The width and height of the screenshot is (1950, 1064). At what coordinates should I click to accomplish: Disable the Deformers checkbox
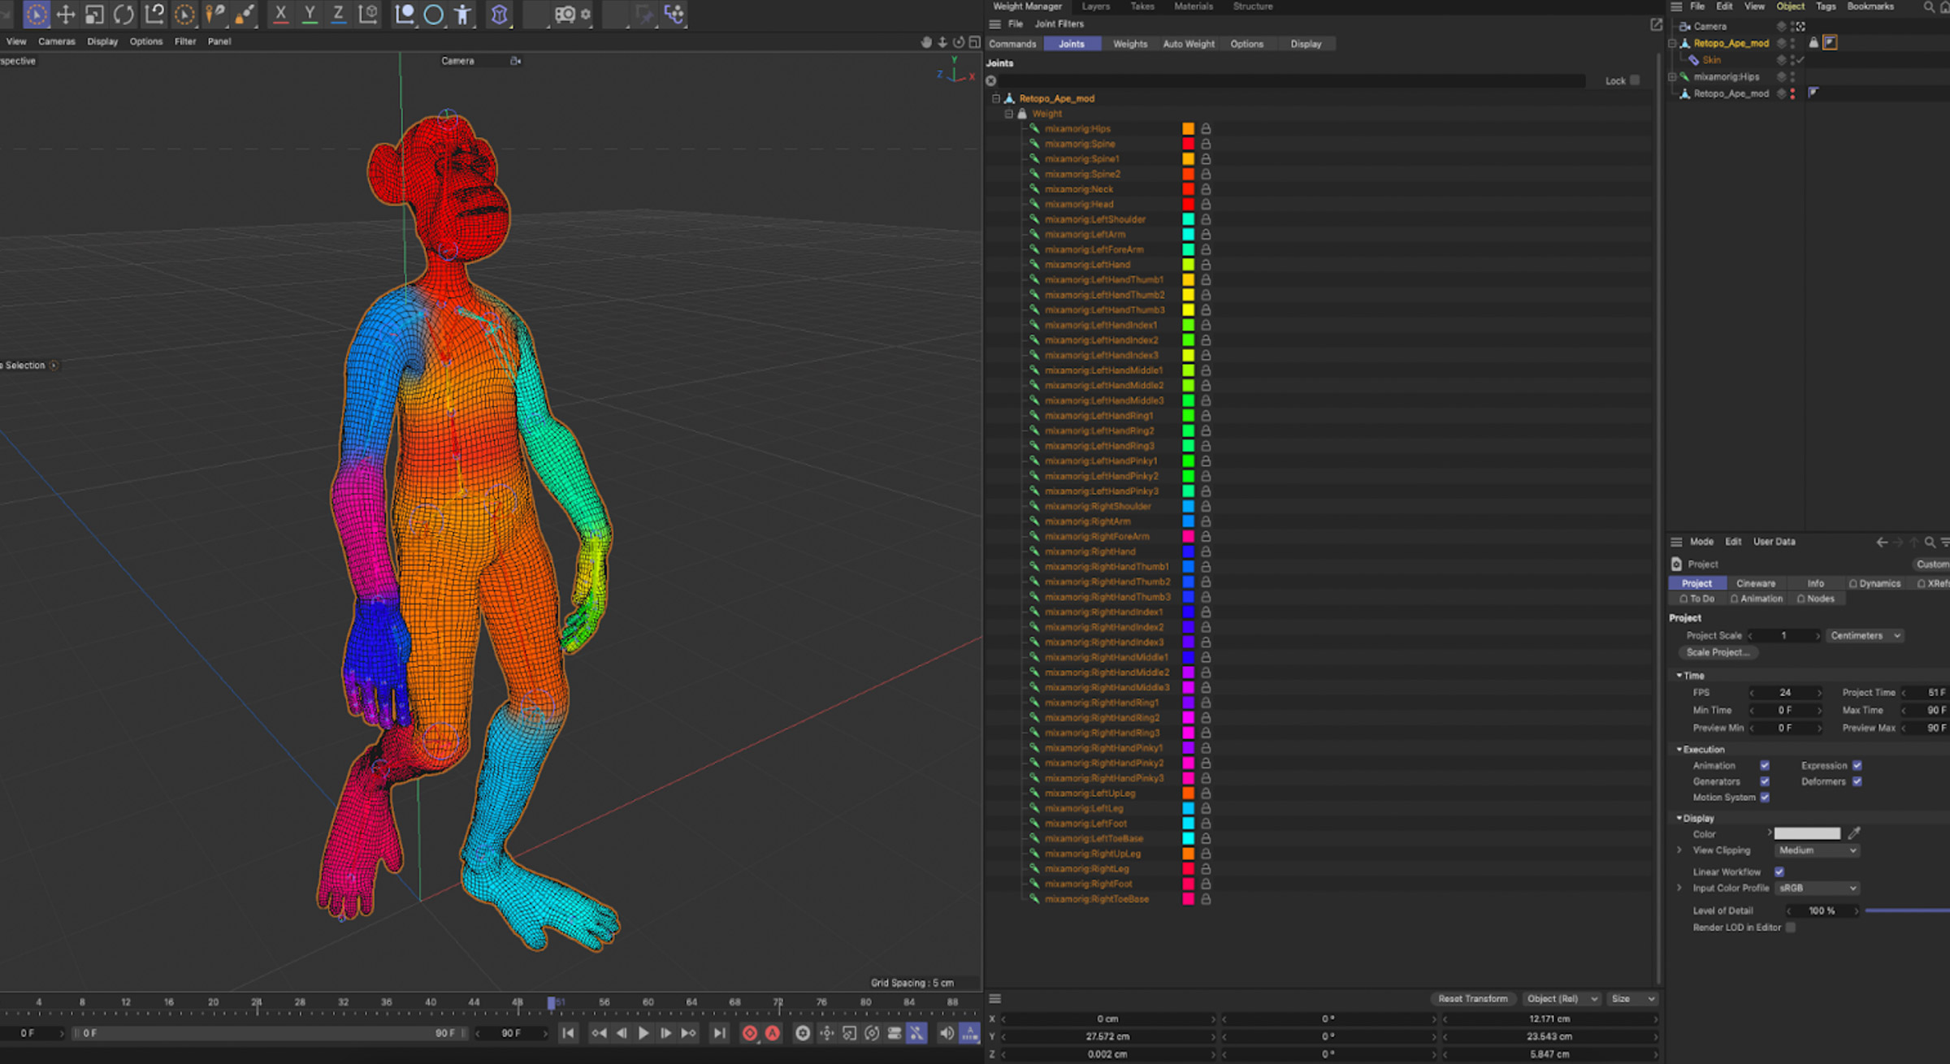click(1857, 781)
